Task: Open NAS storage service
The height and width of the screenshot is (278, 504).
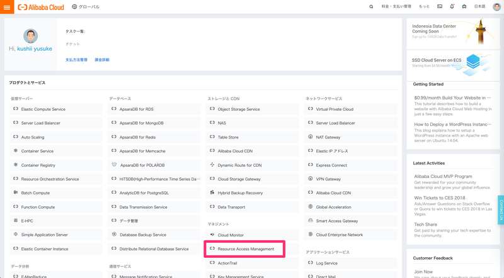Action: coord(253,123)
